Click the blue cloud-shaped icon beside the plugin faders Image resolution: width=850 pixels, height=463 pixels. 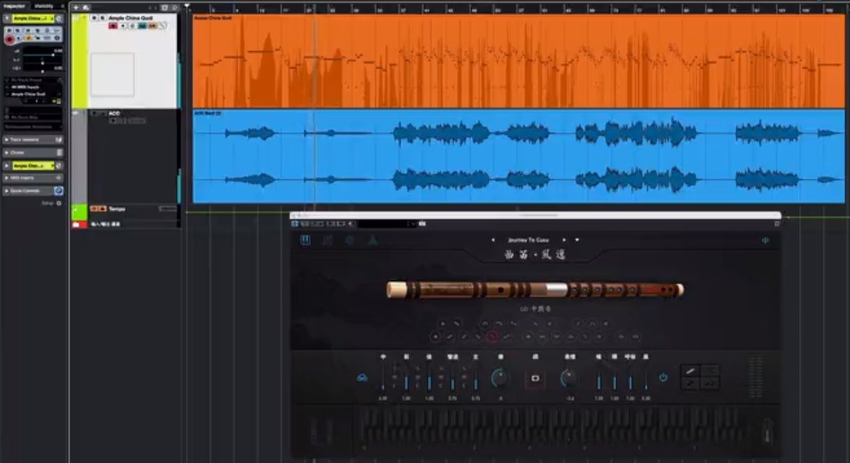pyautogui.click(x=362, y=378)
